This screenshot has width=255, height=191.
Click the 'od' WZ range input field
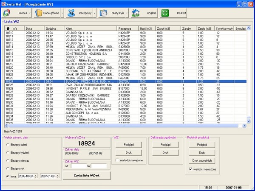click(x=79, y=166)
